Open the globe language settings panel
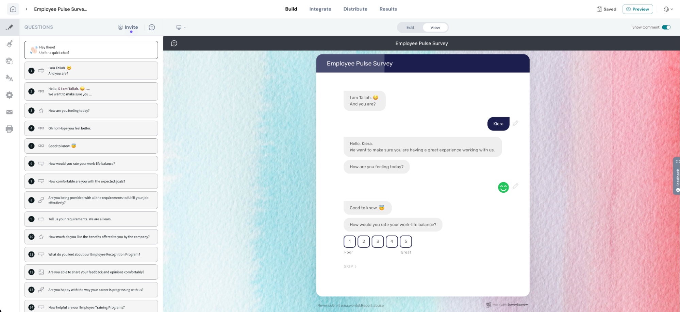680x312 pixels. click(x=10, y=61)
